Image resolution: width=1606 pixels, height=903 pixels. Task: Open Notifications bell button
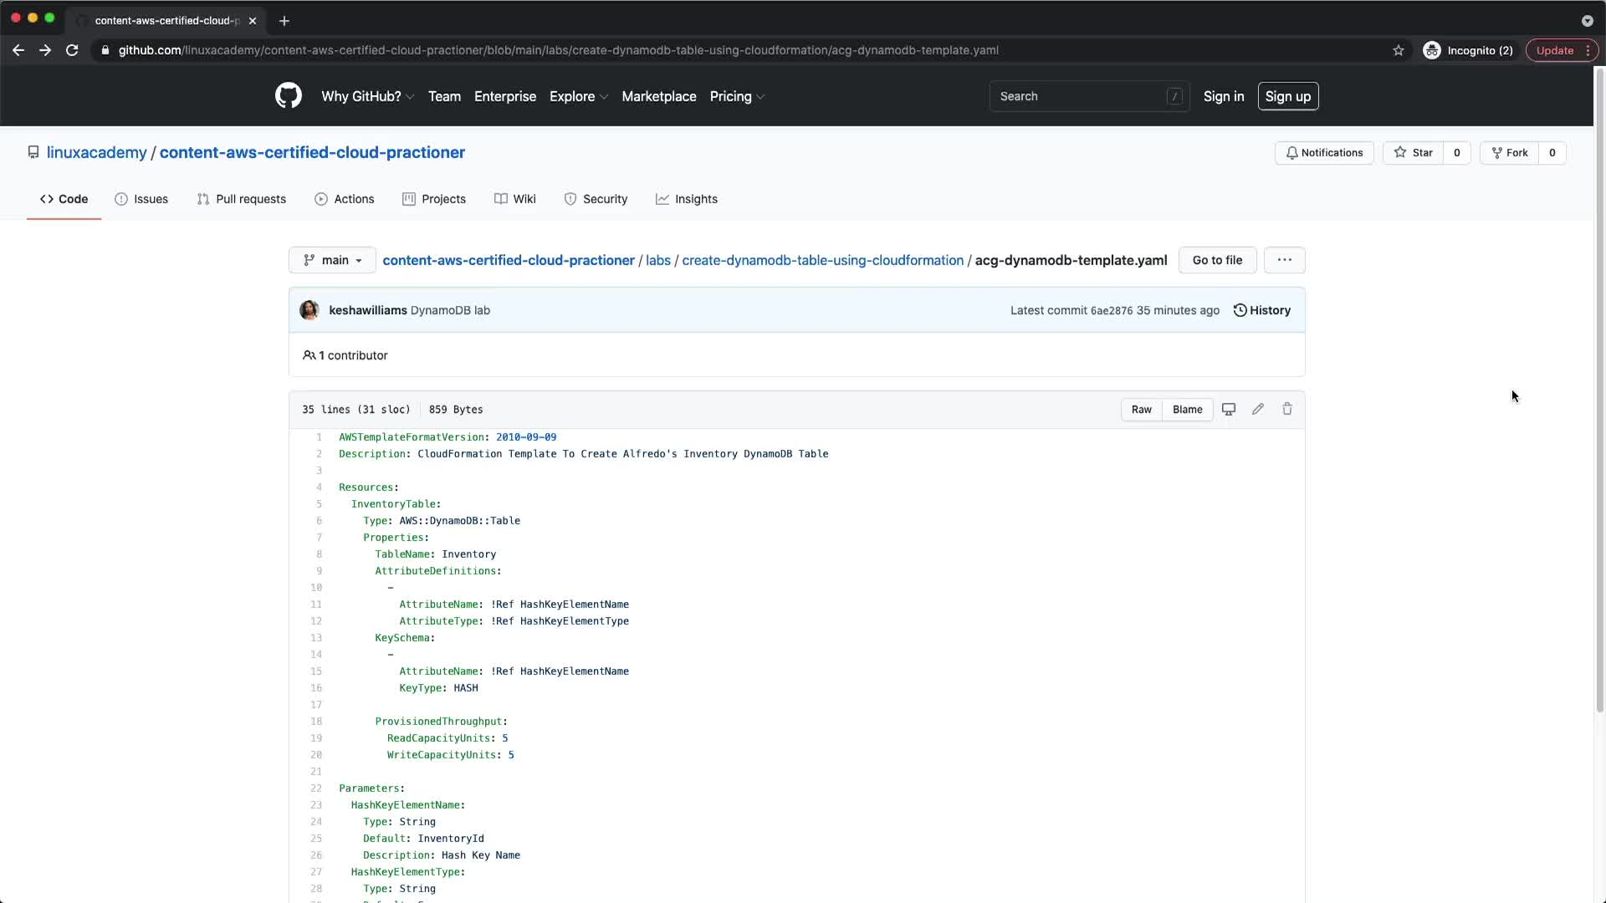(1323, 153)
